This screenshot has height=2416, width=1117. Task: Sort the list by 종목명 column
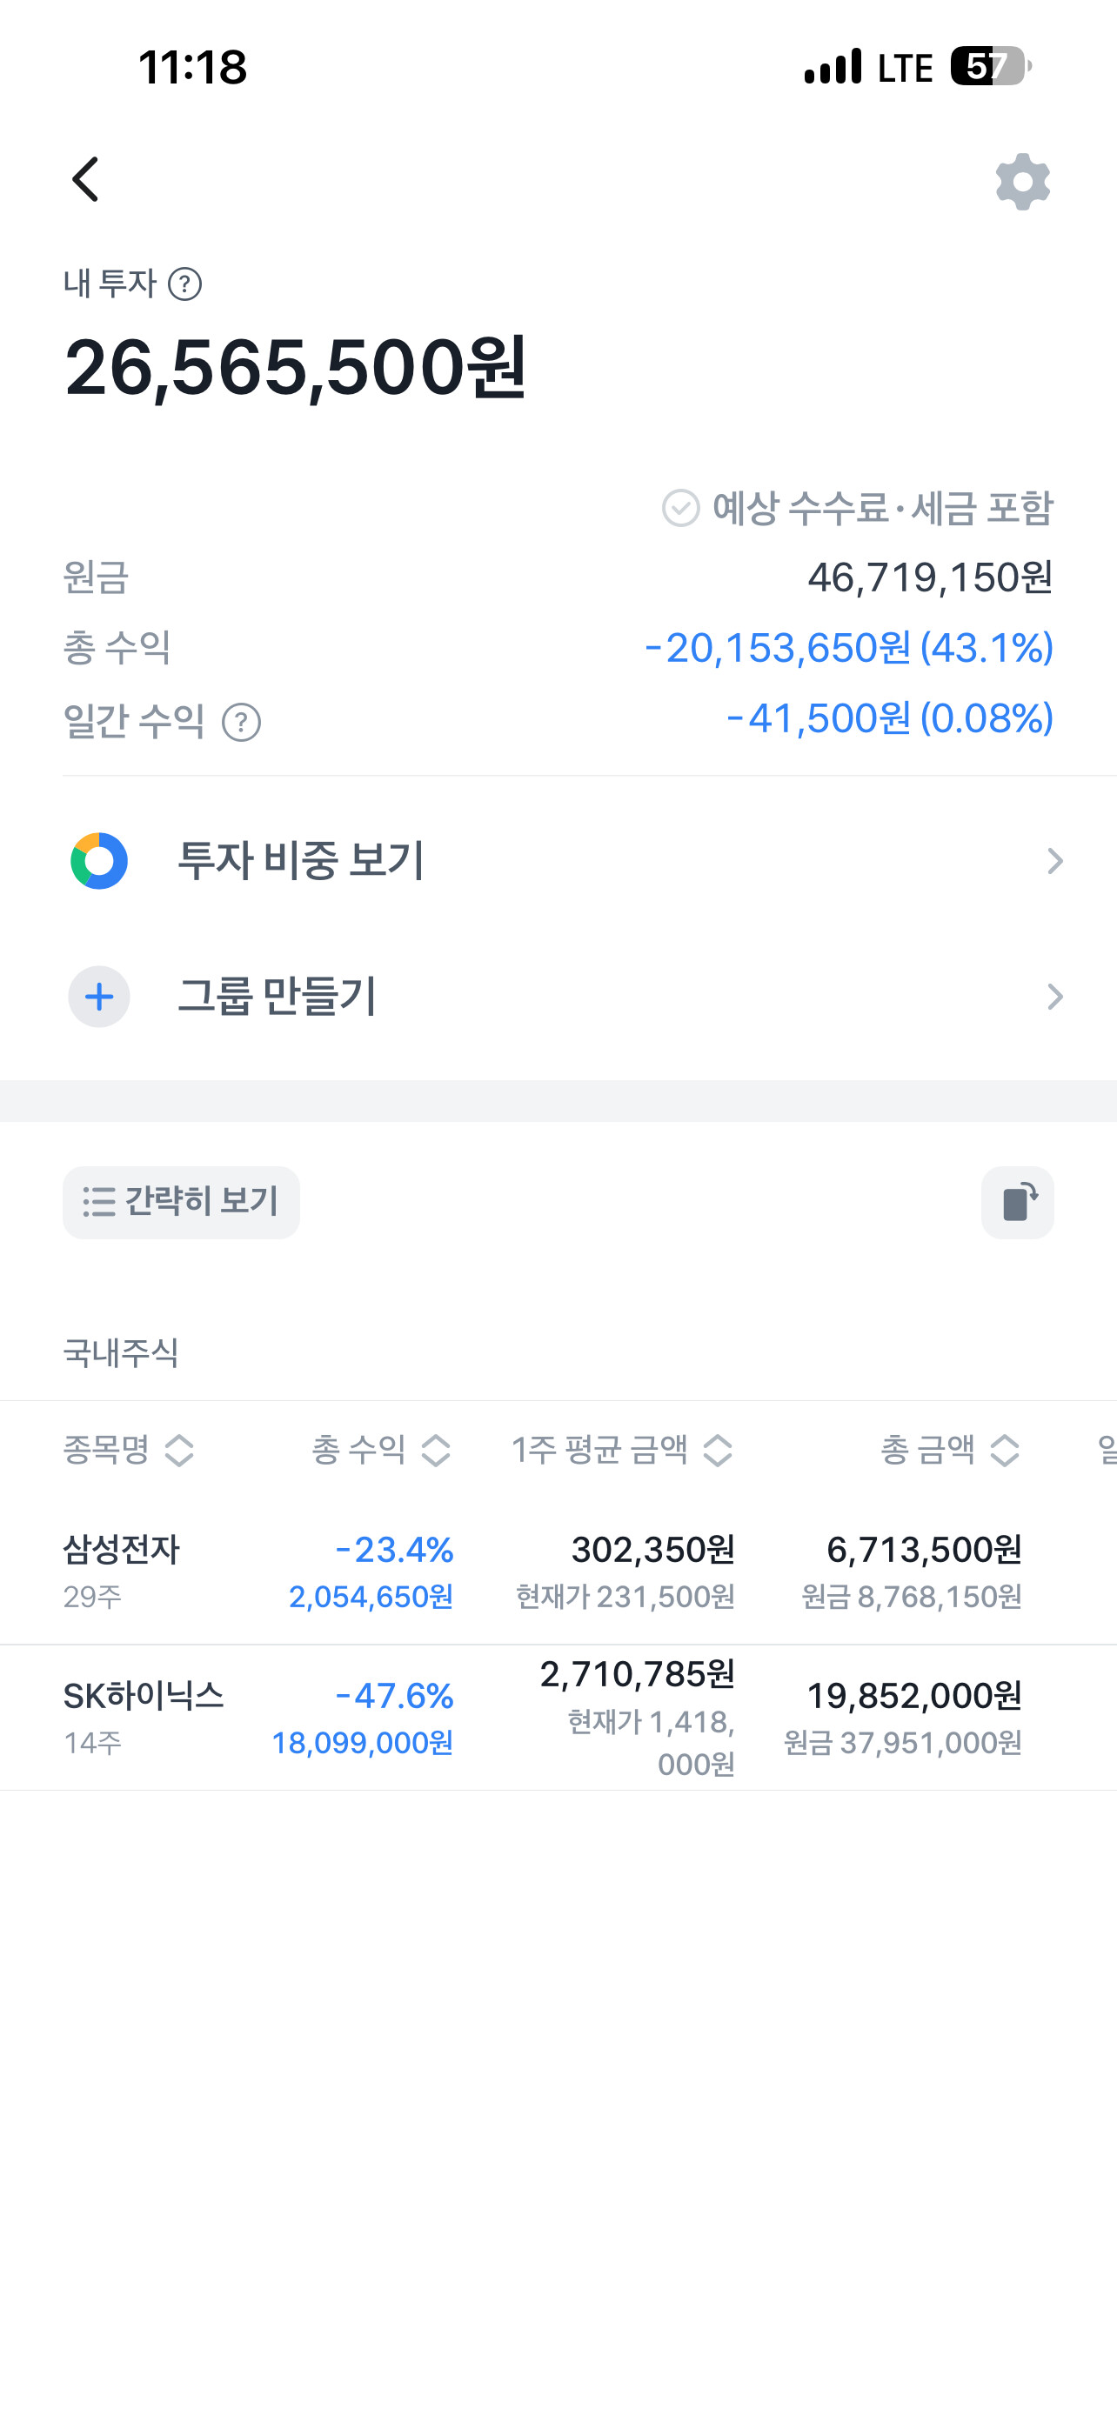[x=129, y=1450]
